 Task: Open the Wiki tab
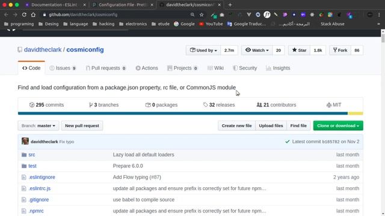click(x=215, y=68)
